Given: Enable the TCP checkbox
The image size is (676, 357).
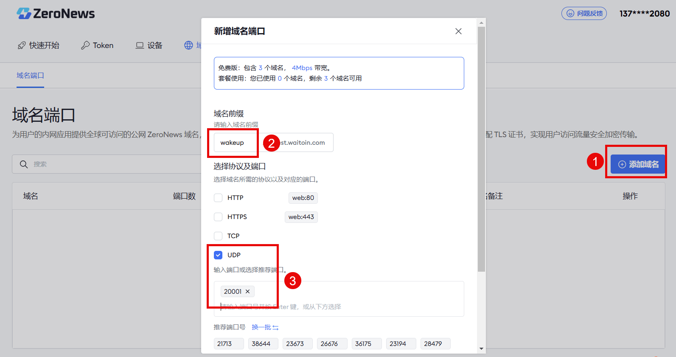Looking at the screenshot, I should (218, 236).
